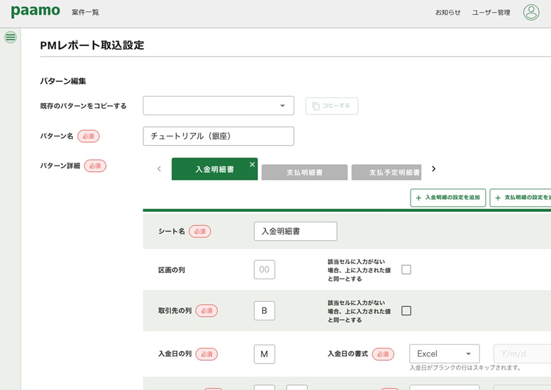Go to ユーザー管理 page
The height and width of the screenshot is (390, 551).
coord(491,13)
